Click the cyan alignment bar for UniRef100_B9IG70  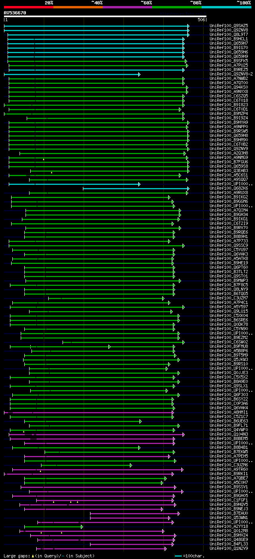click(96, 48)
